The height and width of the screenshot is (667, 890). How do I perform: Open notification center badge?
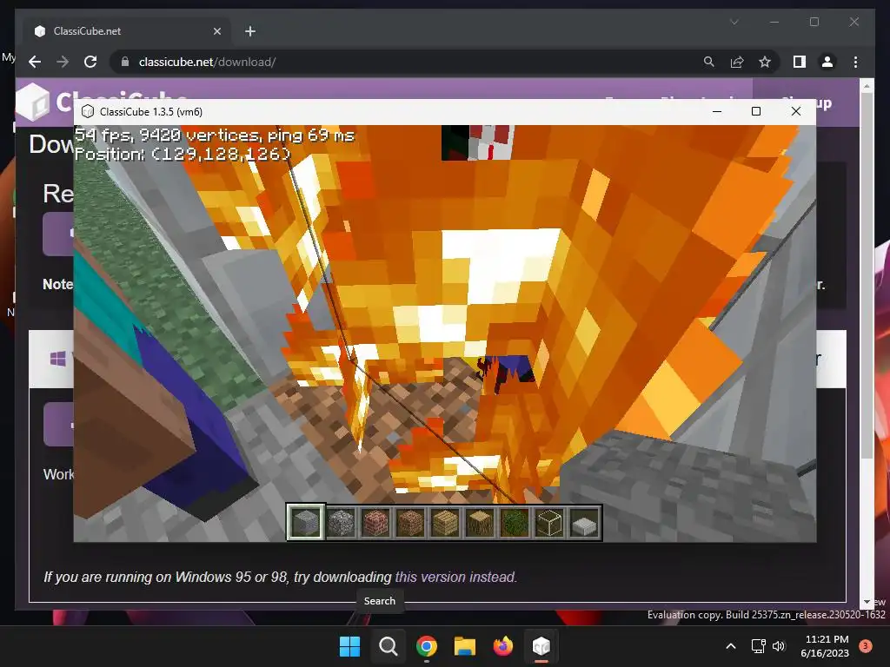865,645
